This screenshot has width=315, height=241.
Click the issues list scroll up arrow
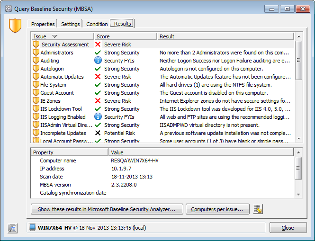(299, 36)
